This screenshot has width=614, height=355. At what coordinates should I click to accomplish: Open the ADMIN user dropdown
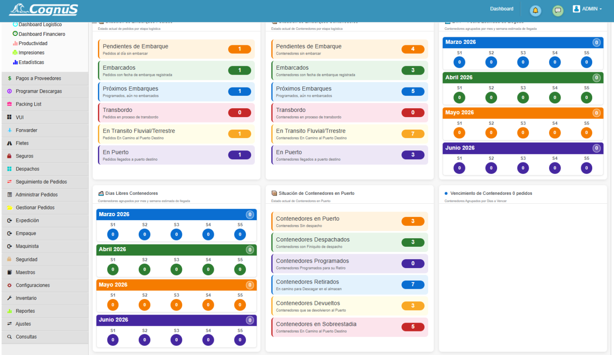pos(588,9)
